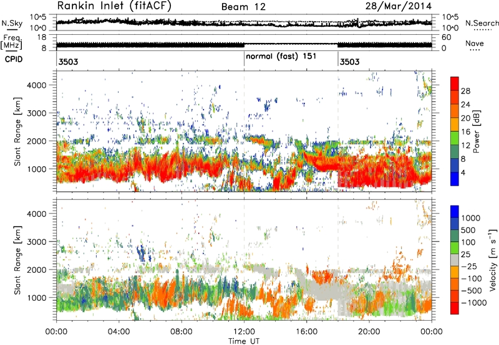This screenshot has height=345, width=499.
Task: Select the "N.Sky" axis label
Action: click(x=12, y=23)
